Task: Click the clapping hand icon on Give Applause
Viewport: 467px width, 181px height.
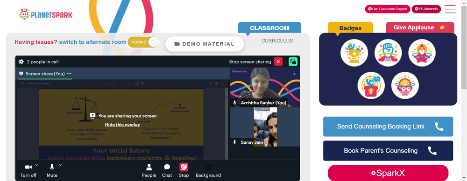Action: (x=442, y=27)
